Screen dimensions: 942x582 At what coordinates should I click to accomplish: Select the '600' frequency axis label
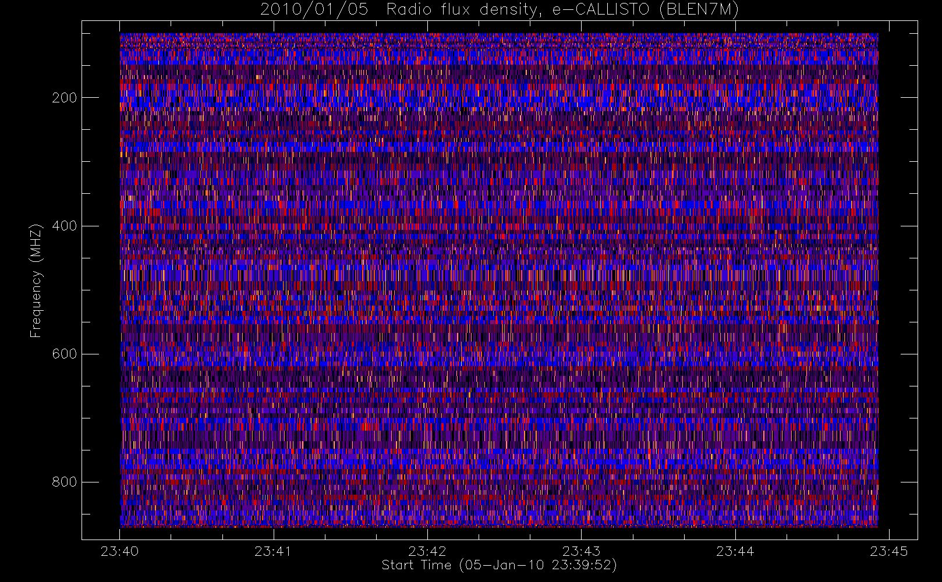coord(65,354)
